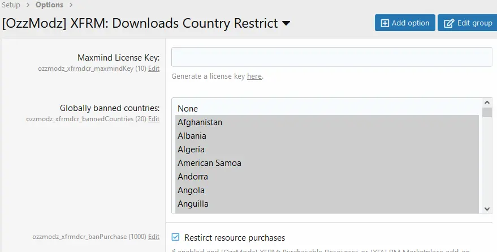Click the Edit group button
The width and height of the screenshot is (497, 252).
[468, 23]
